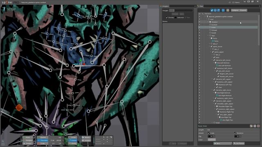Select fingers_left_lower bone in tree
The width and height of the screenshot is (262, 147).
pos(226,73)
